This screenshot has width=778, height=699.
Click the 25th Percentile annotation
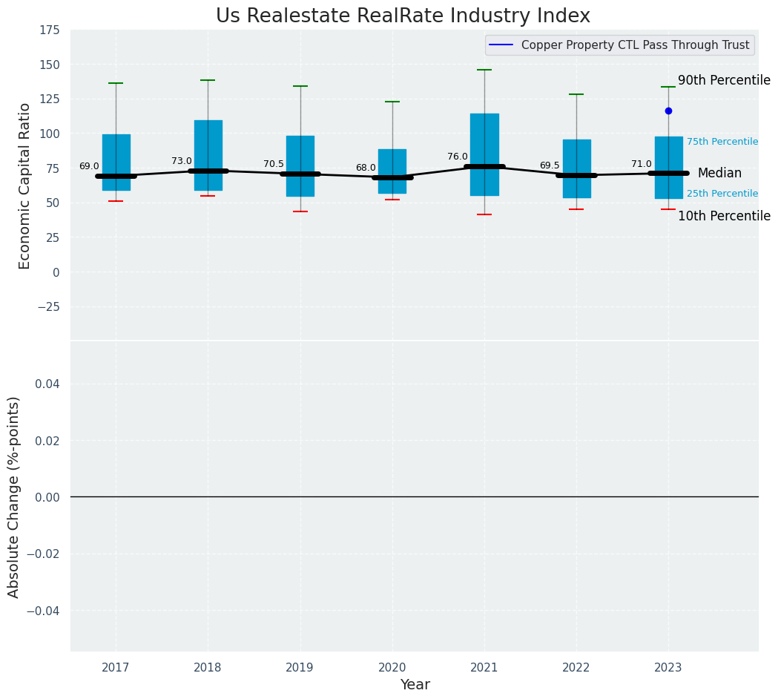722,194
